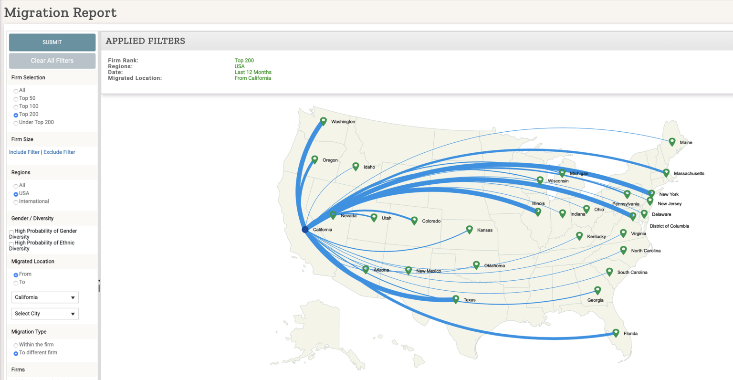733x380 pixels.
Task: Select the Georgia map pin
Action: tap(597, 289)
